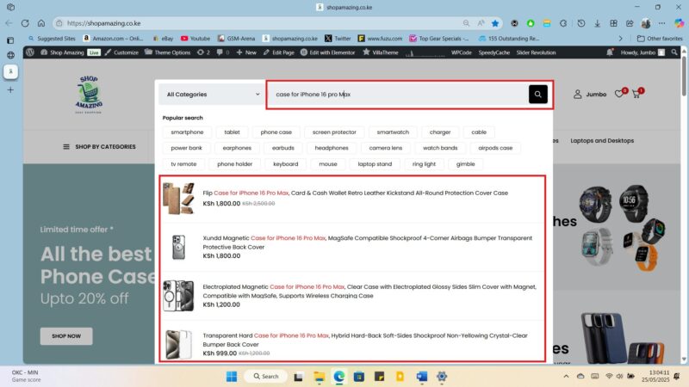Viewport: 689px width, 387px height.
Task: Expand Shop By Categories menu
Action: tap(99, 147)
